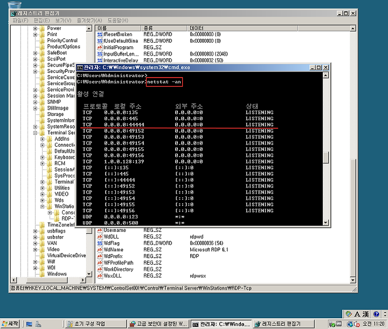Click the InputBufferLen DWORD value icon
Viewport: 388px width, 329px height.
[100, 54]
